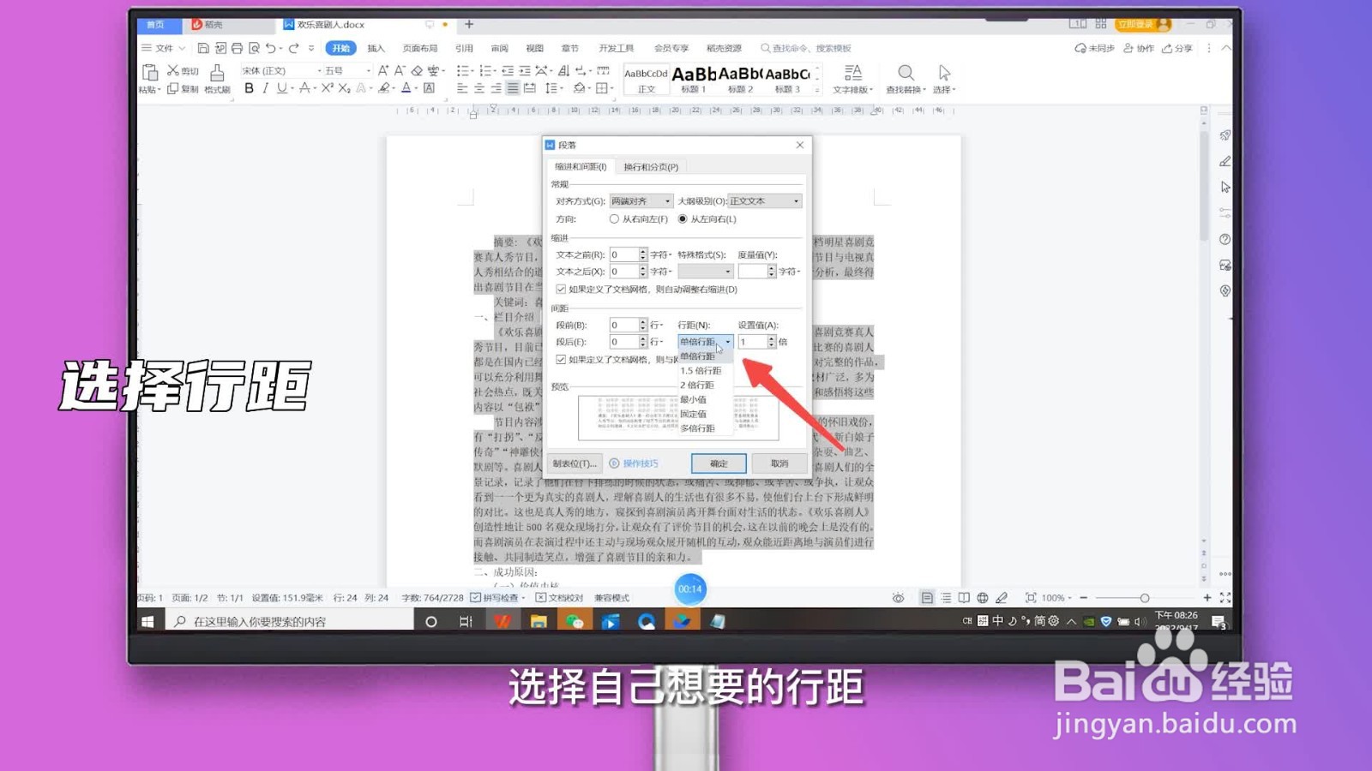Click the superscript X² icon
This screenshot has height=771, width=1372.
point(326,87)
